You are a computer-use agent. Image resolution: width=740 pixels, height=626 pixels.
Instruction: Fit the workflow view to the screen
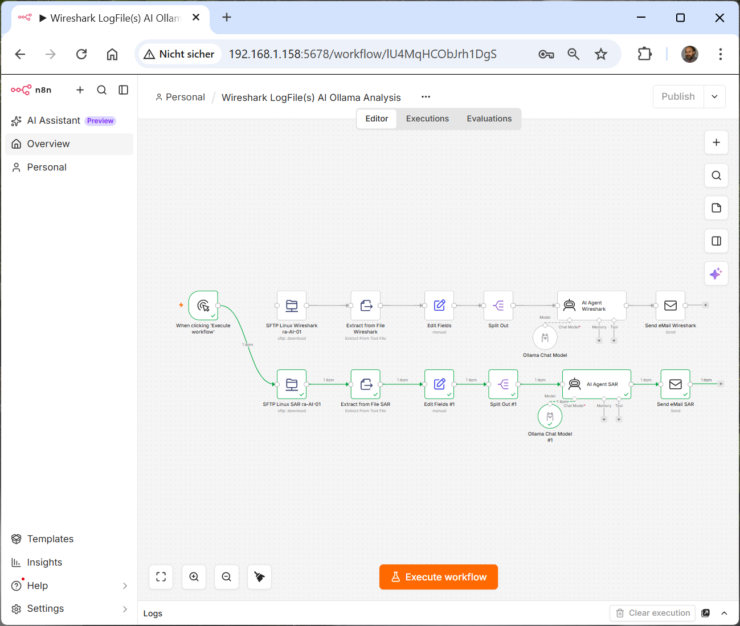click(x=161, y=577)
